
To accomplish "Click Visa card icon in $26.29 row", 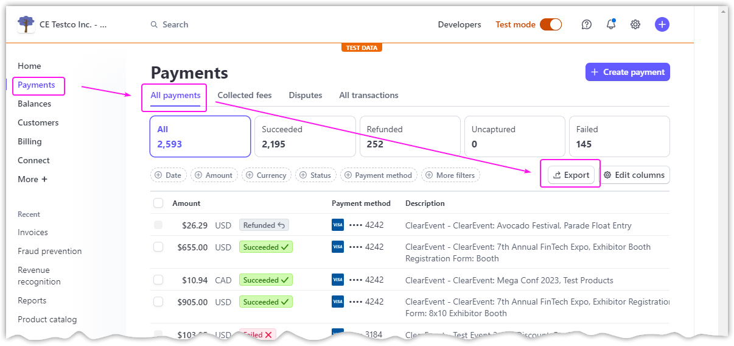I will (x=338, y=225).
